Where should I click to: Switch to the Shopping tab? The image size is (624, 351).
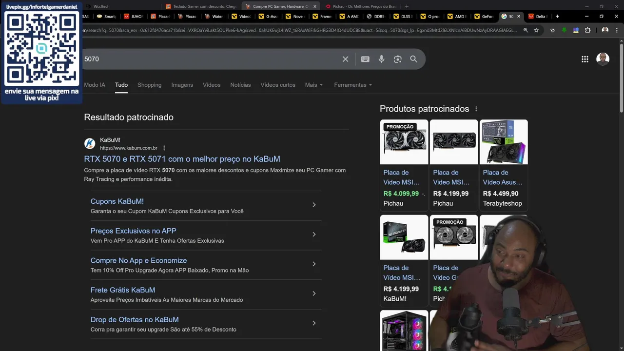[x=149, y=85]
